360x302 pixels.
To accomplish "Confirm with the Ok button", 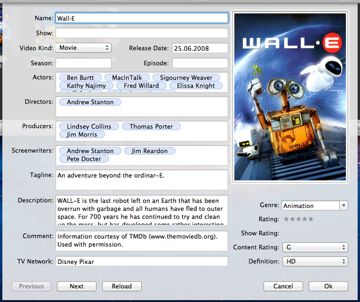I will 328,286.
